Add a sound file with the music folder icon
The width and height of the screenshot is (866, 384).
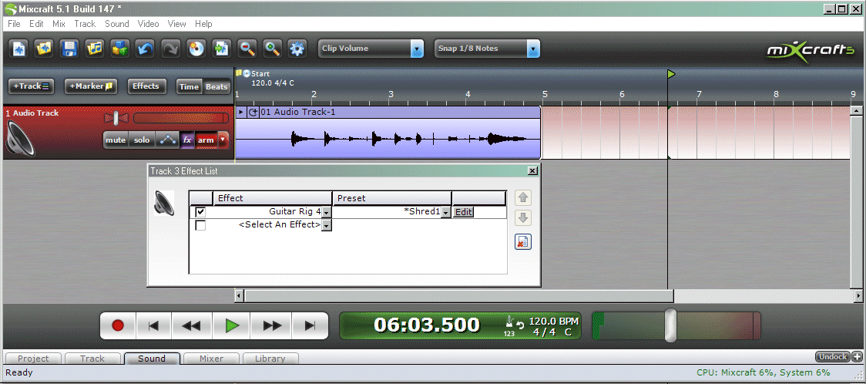coord(95,49)
